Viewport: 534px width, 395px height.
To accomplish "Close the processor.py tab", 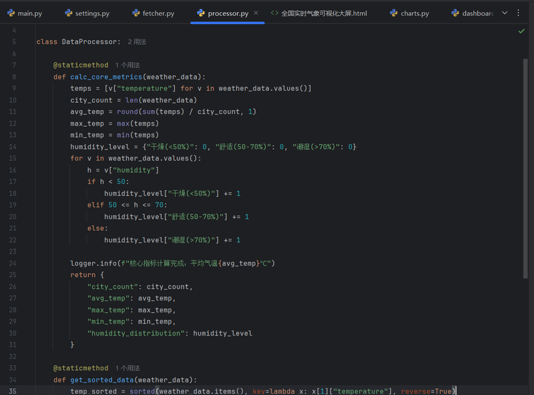I will pyautogui.click(x=256, y=13).
